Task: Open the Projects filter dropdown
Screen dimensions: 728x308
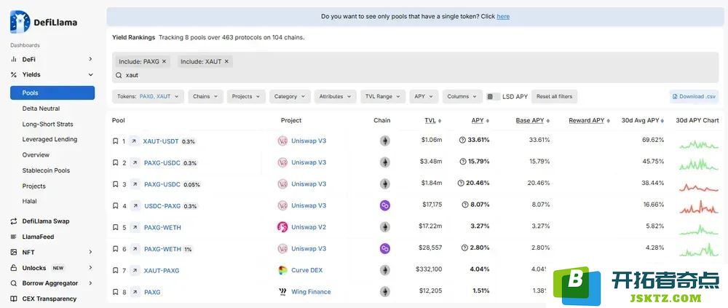Action: (x=246, y=97)
